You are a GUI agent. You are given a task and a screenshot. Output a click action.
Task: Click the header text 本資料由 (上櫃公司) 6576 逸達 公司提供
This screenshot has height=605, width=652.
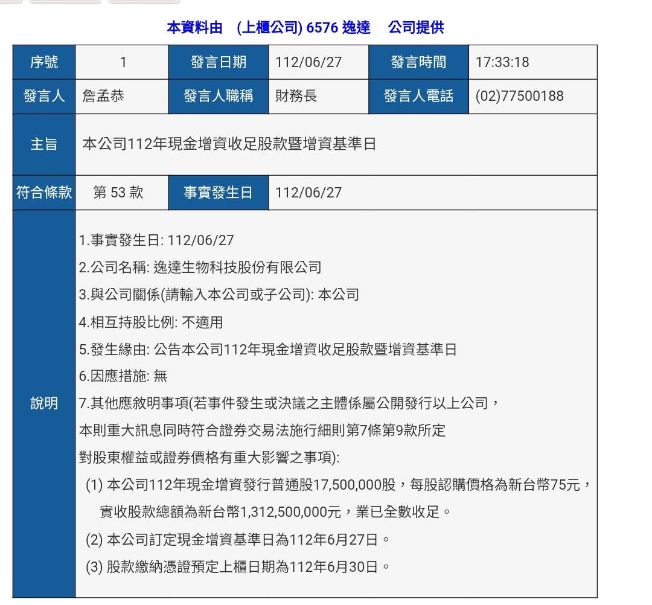point(305,27)
